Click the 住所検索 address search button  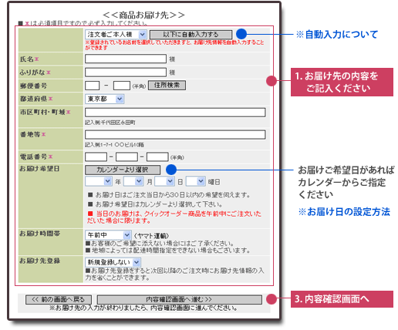[x=167, y=86]
